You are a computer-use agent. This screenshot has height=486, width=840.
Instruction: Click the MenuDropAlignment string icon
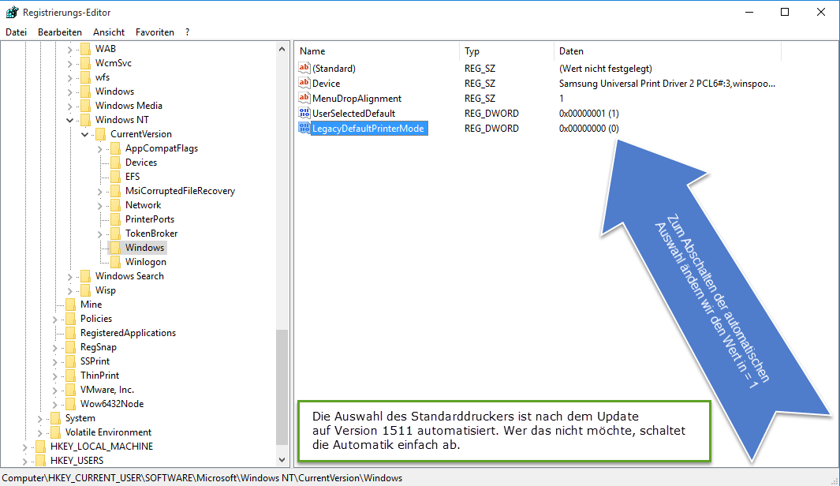click(304, 99)
